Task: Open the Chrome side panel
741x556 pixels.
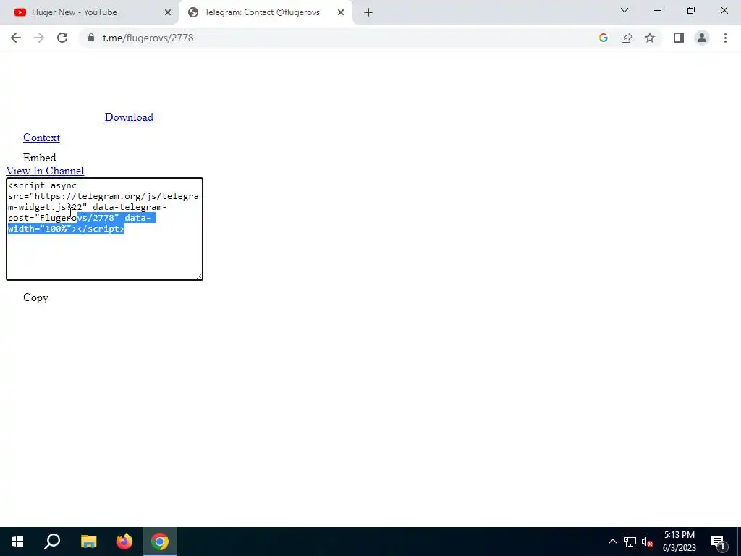Action: (679, 38)
